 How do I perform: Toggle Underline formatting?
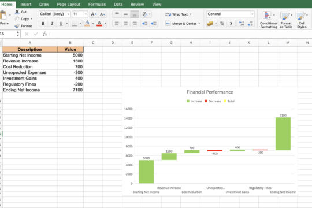[61, 24]
